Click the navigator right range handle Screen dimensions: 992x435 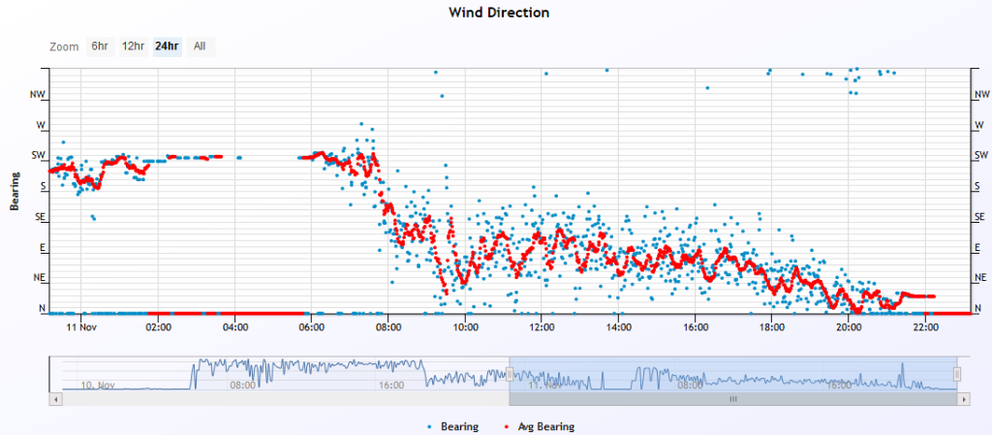click(x=956, y=375)
